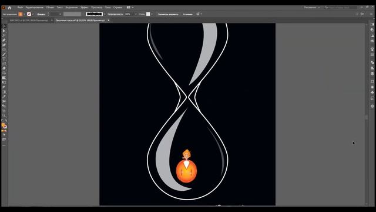Click the variable width profile box
The width and height of the screenshot is (376, 212).
pos(72,14)
